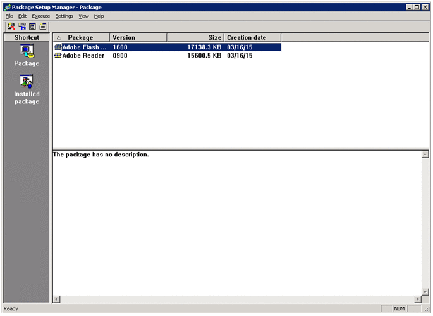Click the first toolbar icon with red arrow
The height and width of the screenshot is (316, 433).
click(11, 27)
